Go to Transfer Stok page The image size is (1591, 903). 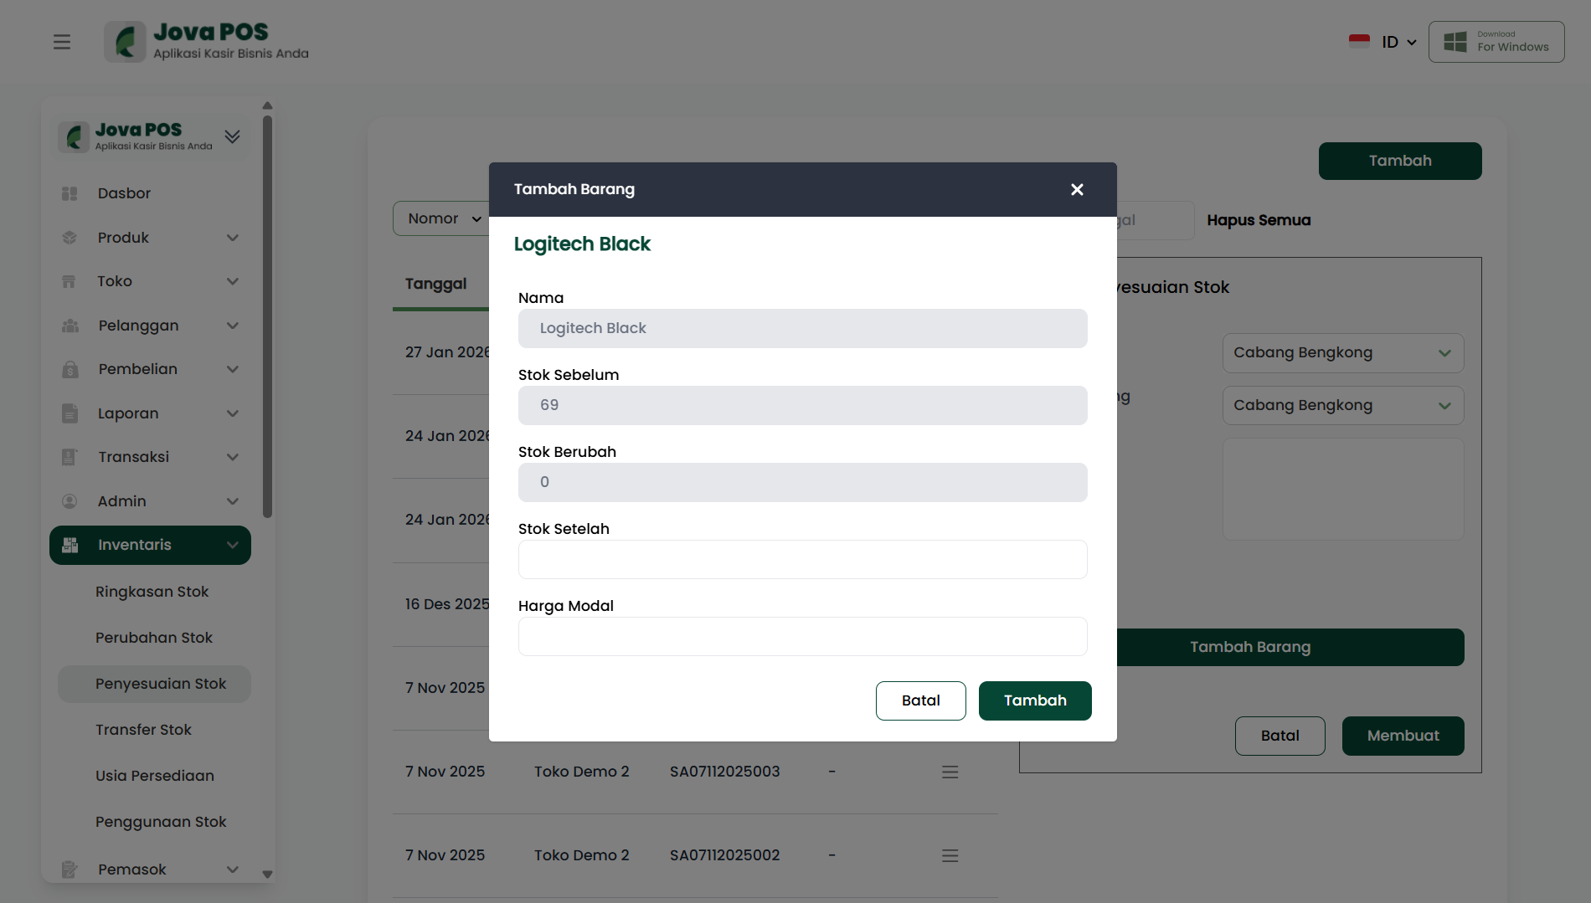click(143, 730)
